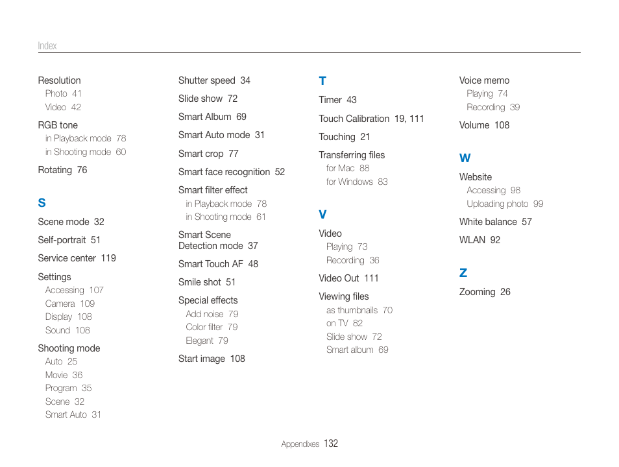The height and width of the screenshot is (467, 619).
Task: Open the Timer 43 entry
Action: 338,100
